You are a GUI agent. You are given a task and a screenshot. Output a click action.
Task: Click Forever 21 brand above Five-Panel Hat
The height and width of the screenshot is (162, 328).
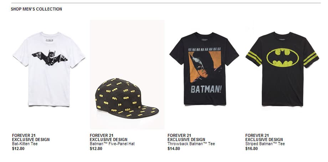point(101,135)
